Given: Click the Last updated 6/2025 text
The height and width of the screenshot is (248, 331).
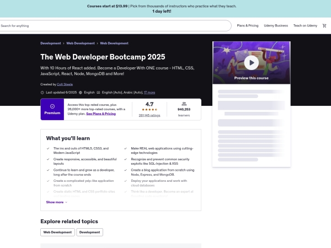Looking at the screenshot, I should coord(61,93).
